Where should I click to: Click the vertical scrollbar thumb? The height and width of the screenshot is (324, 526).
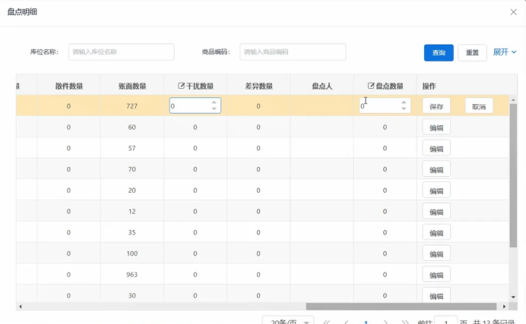click(513, 175)
